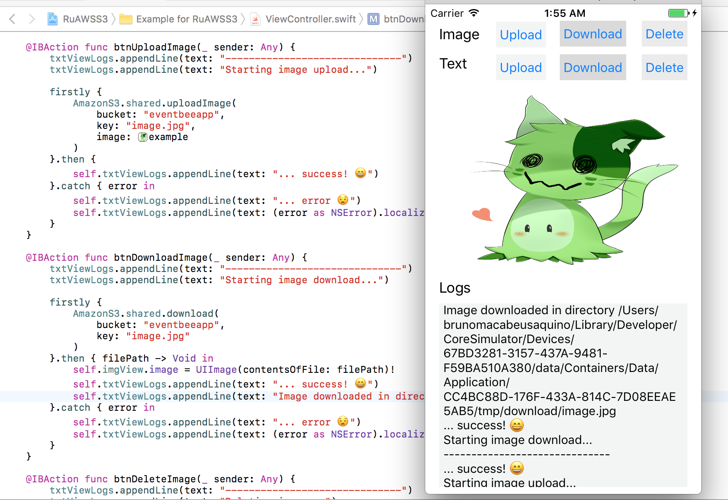
Task: Tap Delete button in Text row
Action: (664, 67)
